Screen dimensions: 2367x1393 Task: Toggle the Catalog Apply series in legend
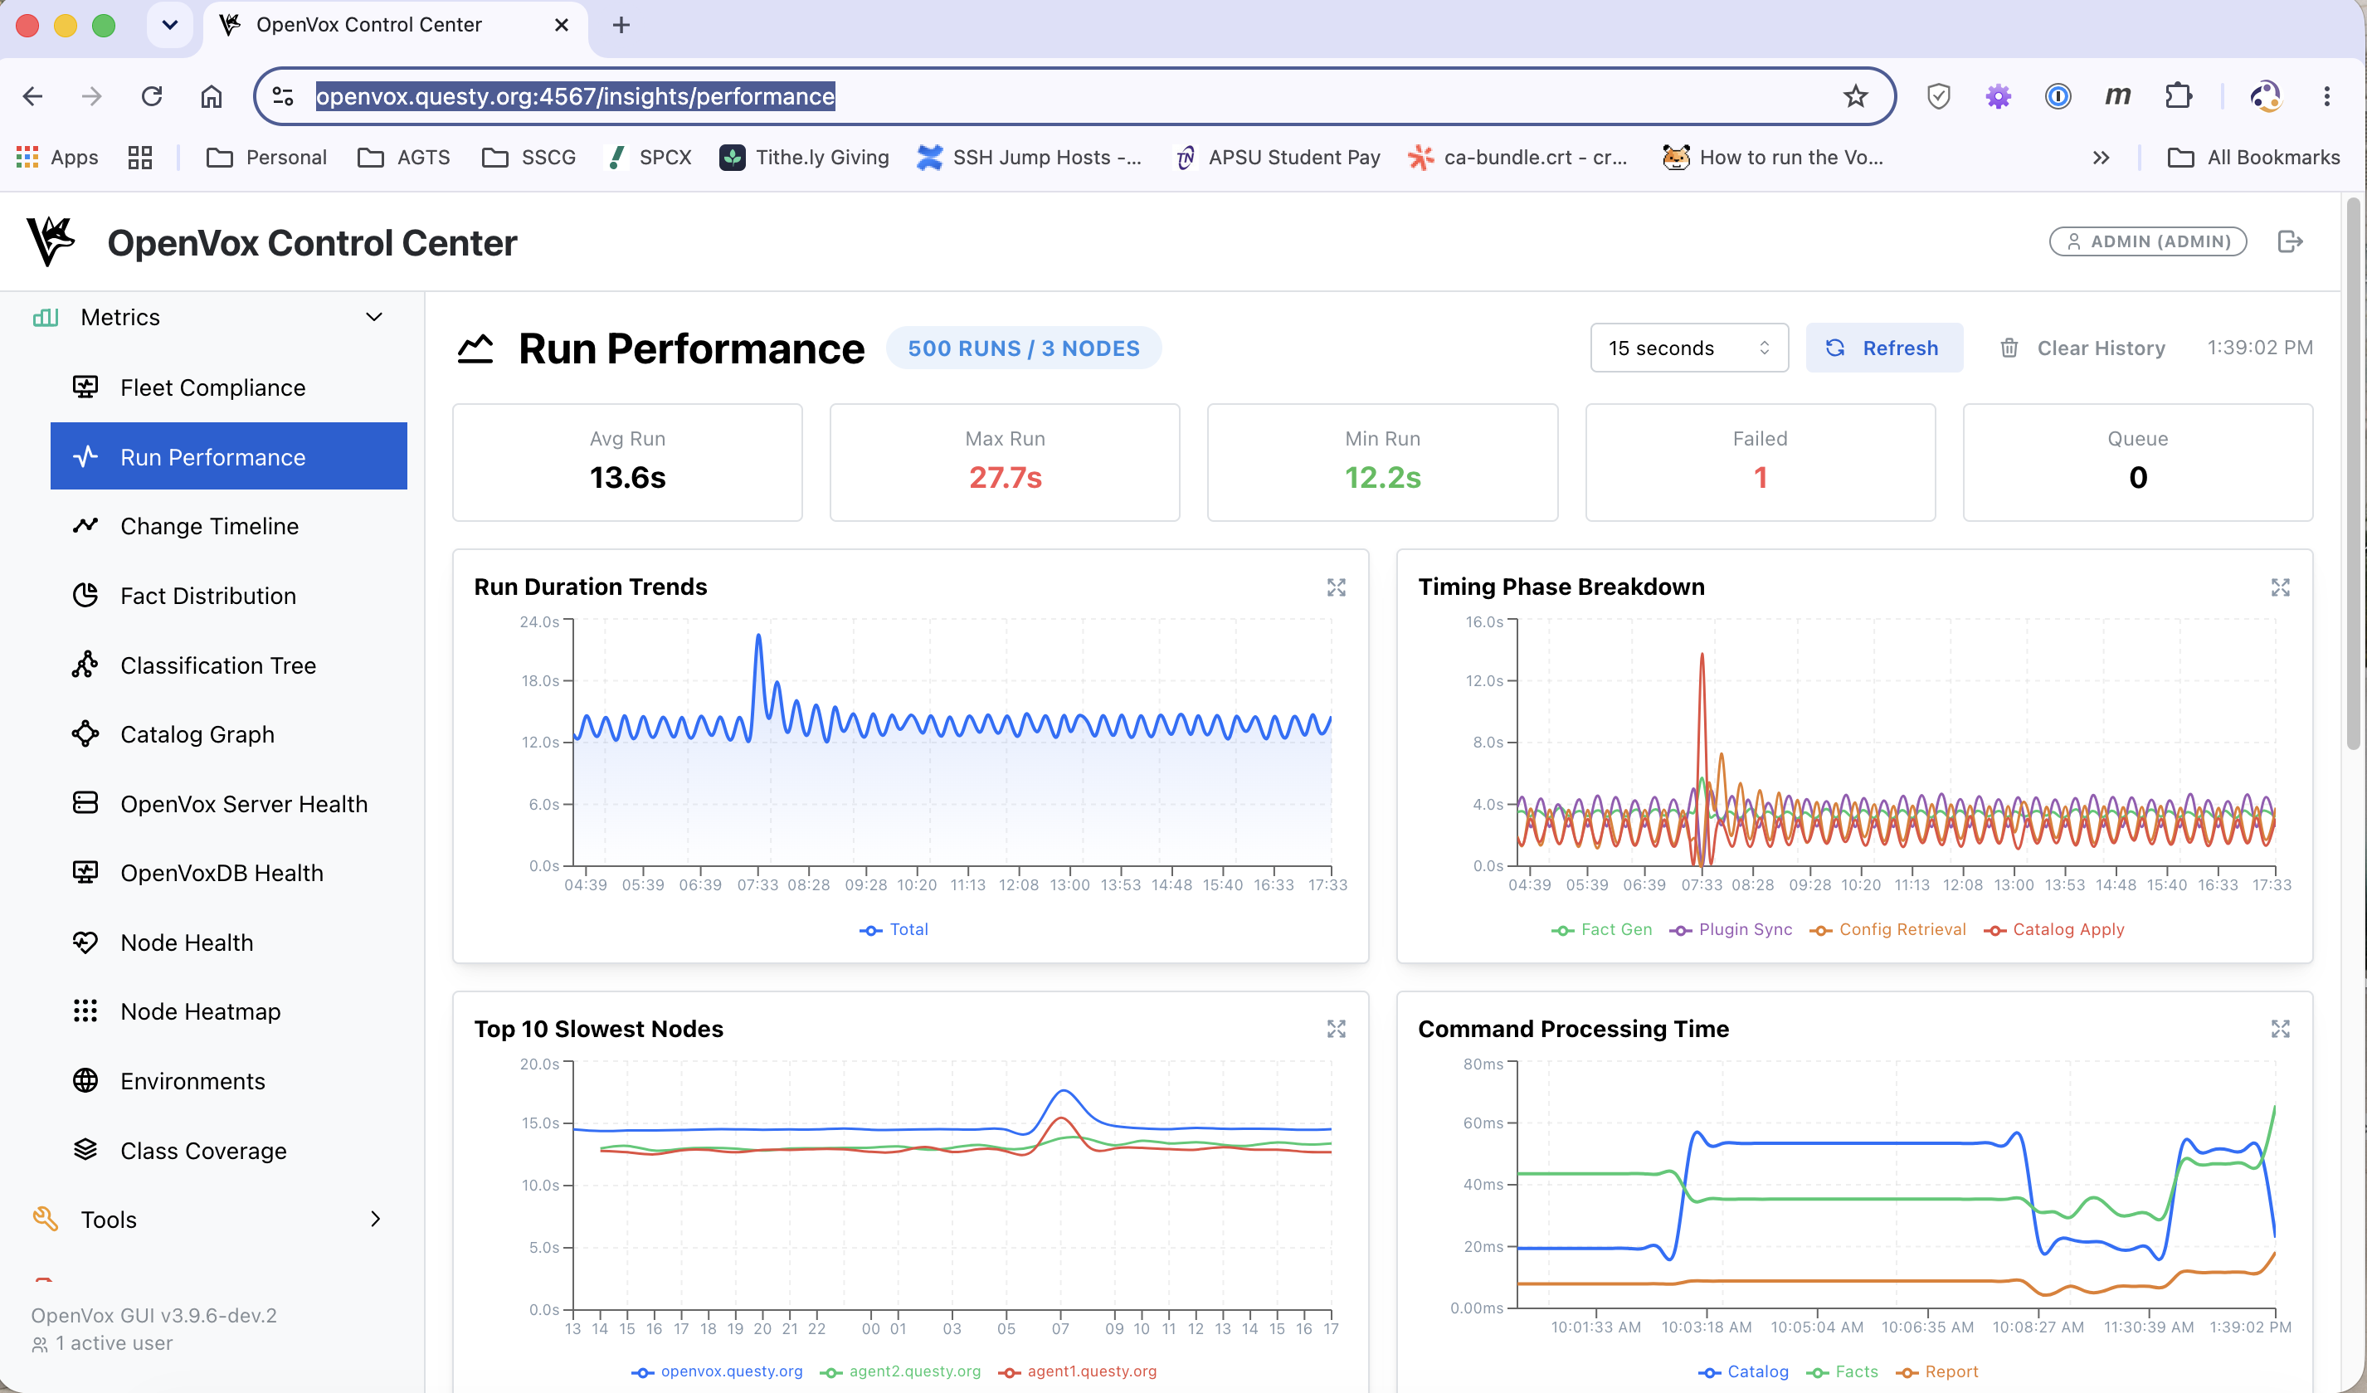(2053, 929)
